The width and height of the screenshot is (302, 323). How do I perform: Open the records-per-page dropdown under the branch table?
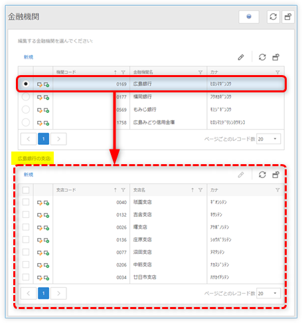point(268,294)
